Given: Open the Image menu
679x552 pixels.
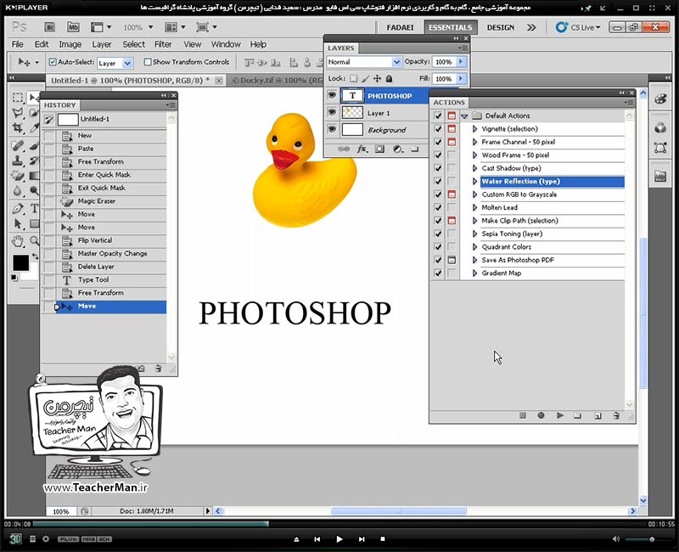Looking at the screenshot, I should [70, 44].
